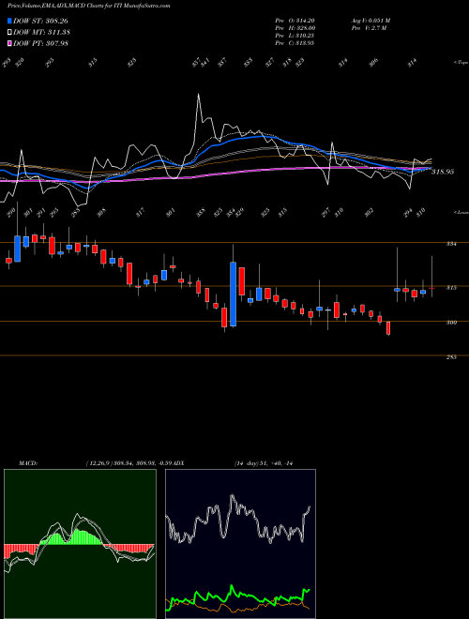
Task: Click the Pre O open price value
Action: point(295,21)
